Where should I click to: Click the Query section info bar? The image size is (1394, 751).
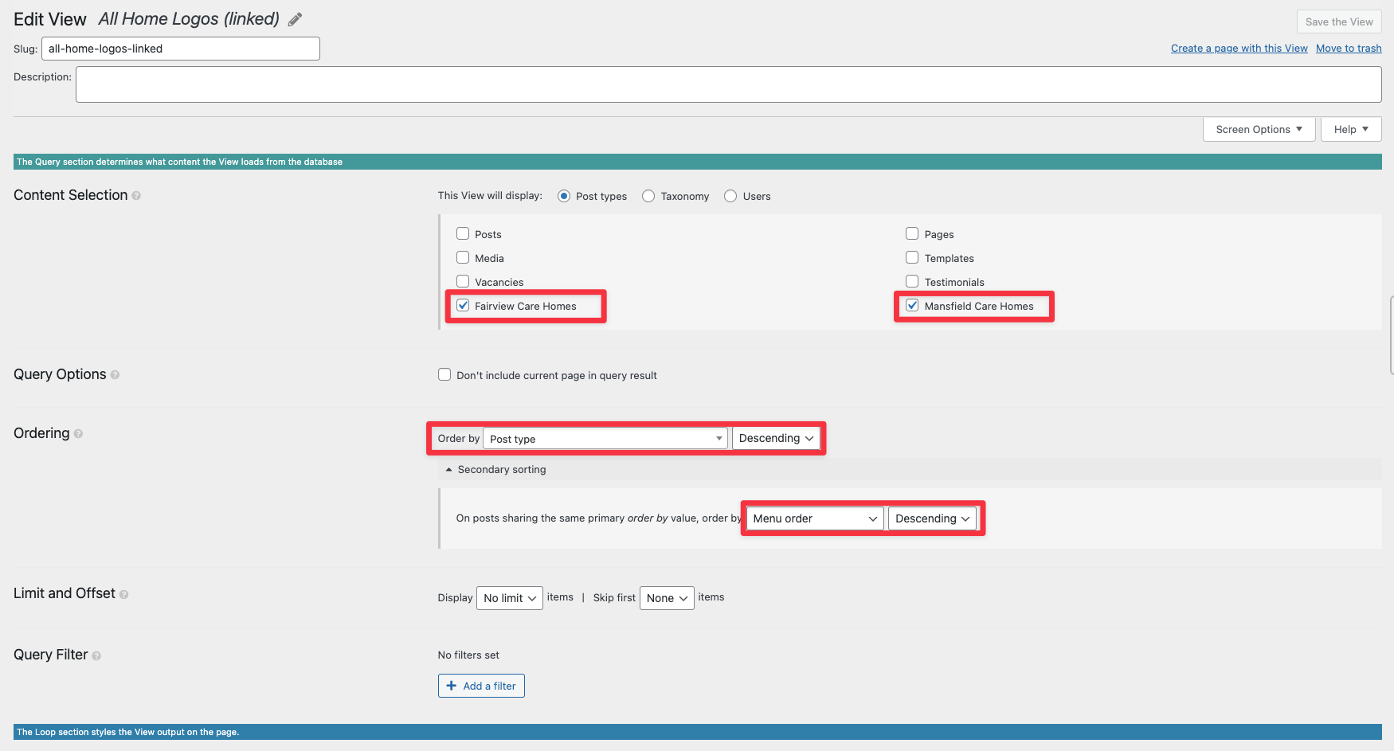tap(697, 162)
